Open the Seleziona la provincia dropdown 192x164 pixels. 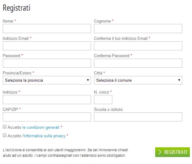click(47, 80)
